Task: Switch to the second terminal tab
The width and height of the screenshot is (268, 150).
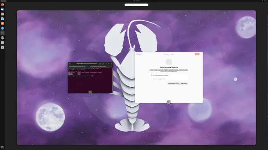Action: [x=99, y=67]
